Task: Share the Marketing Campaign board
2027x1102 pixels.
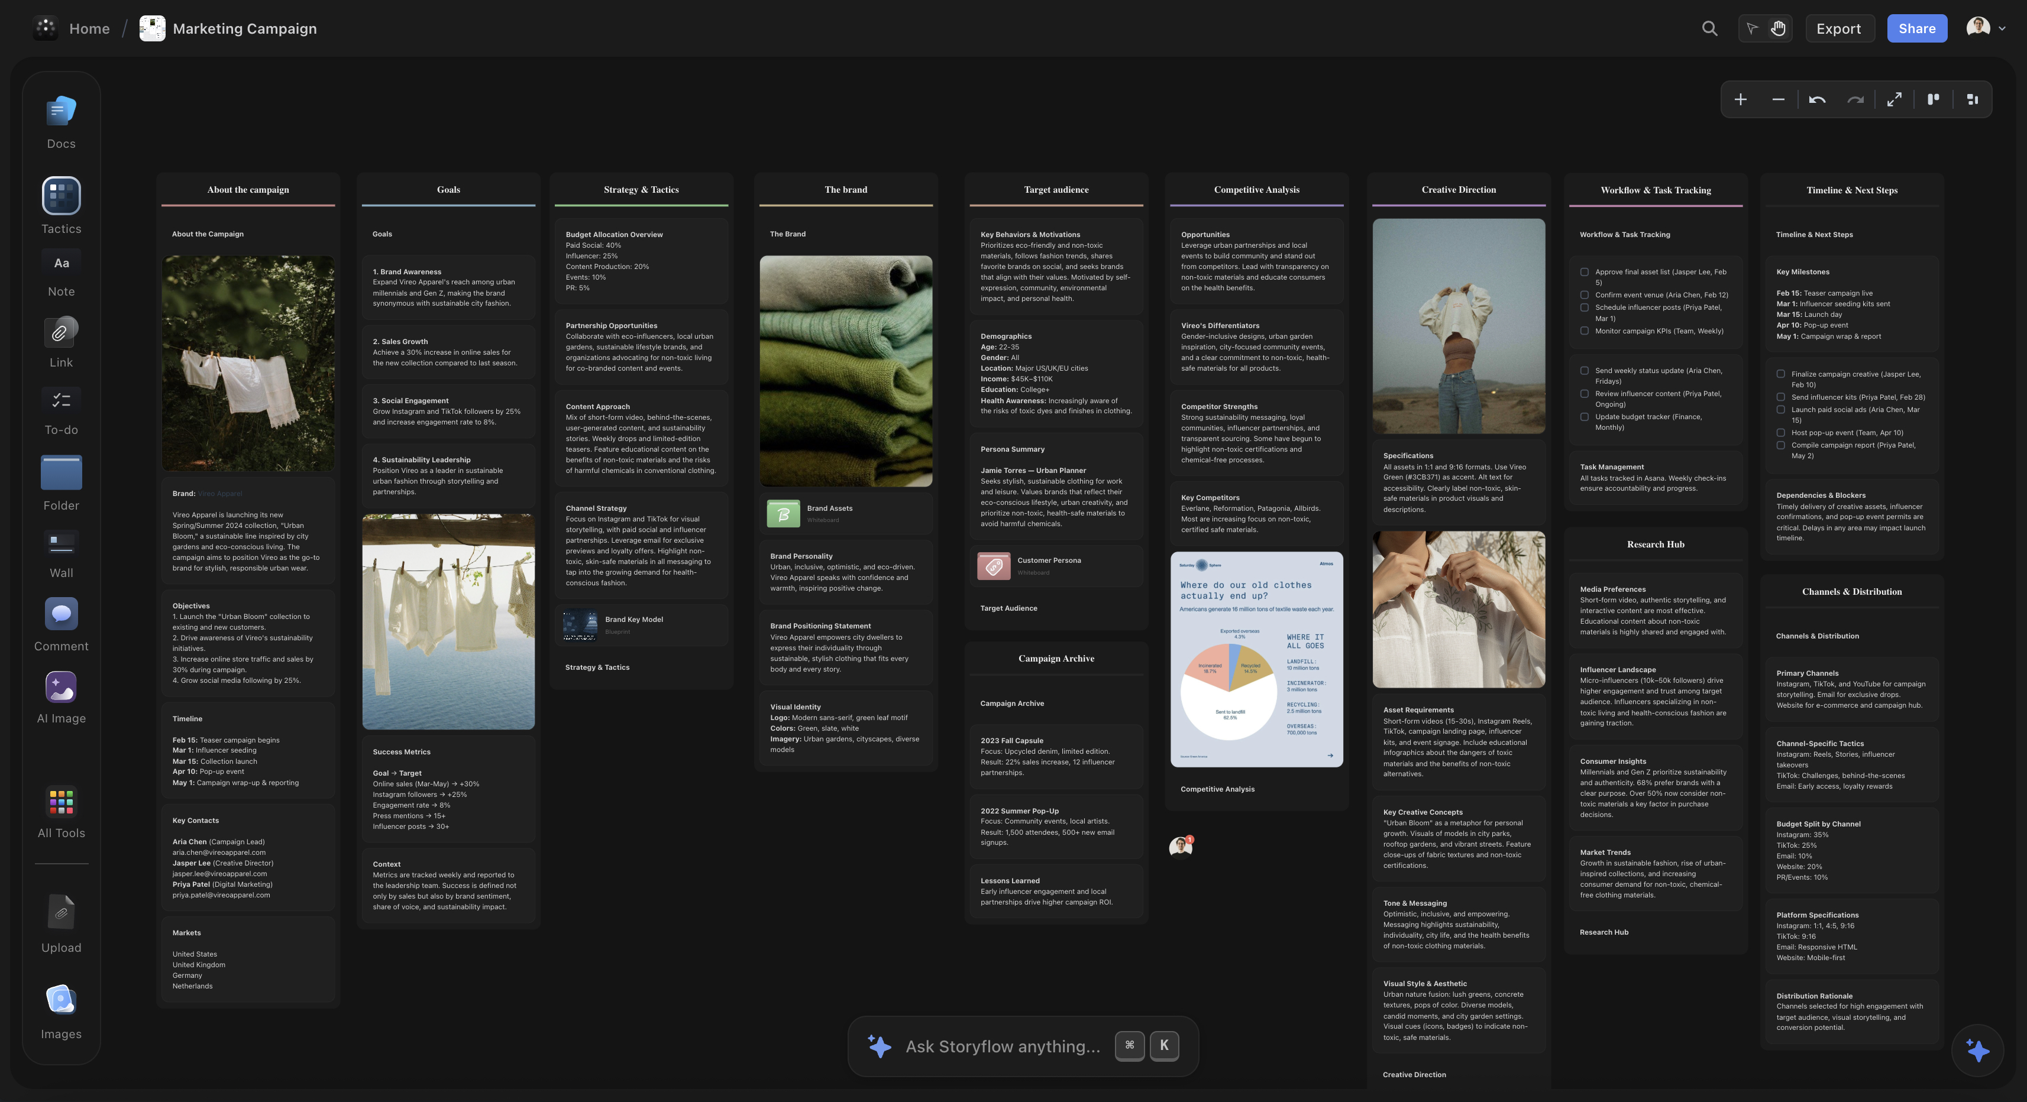Action: (1917, 28)
